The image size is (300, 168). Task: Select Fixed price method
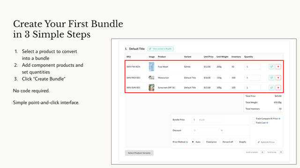click(x=203, y=142)
